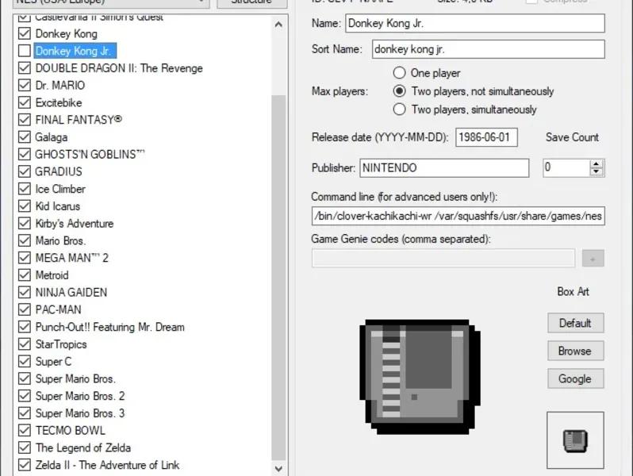Viewport: 633px width, 476px height.
Task: Click the Sort Name input field
Action: coord(488,49)
